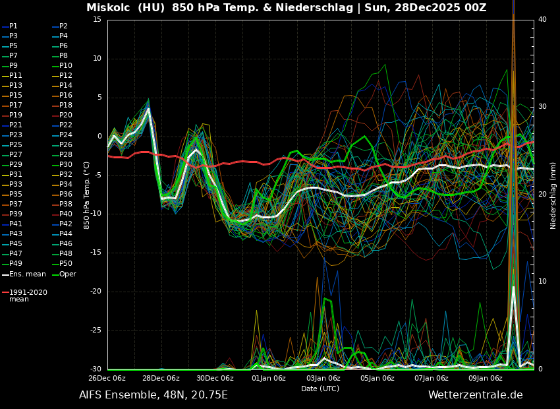Select the P50 legend entry

click(x=65, y=264)
